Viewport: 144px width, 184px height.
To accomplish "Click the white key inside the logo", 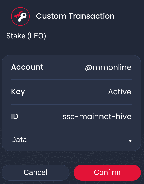I will [x=22, y=17].
